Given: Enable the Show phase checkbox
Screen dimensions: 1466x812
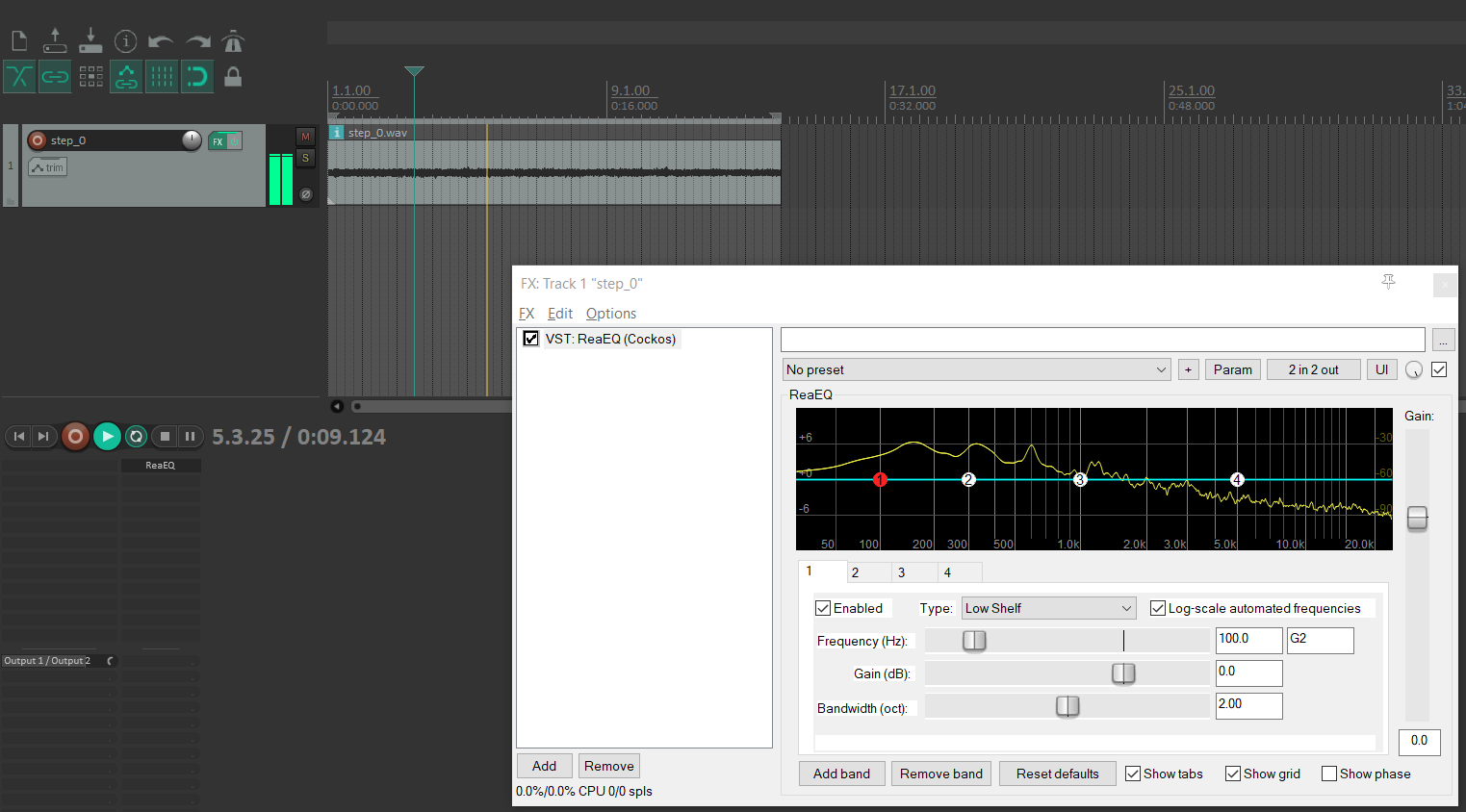Looking at the screenshot, I should (1329, 774).
